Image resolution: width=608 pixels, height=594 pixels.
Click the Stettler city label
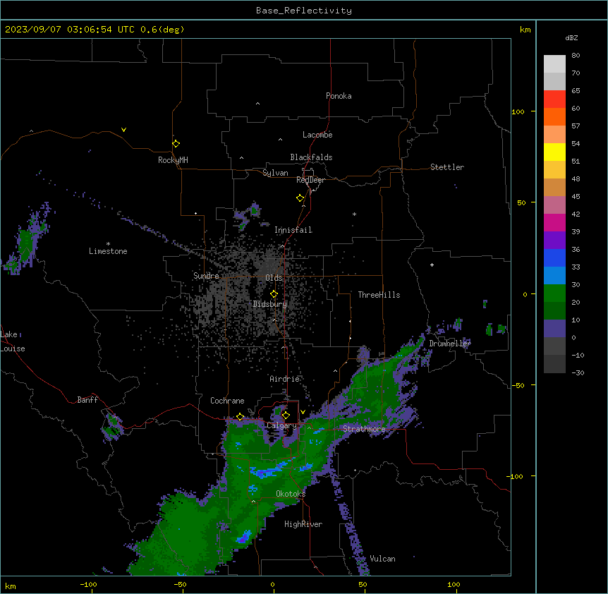pyautogui.click(x=447, y=167)
